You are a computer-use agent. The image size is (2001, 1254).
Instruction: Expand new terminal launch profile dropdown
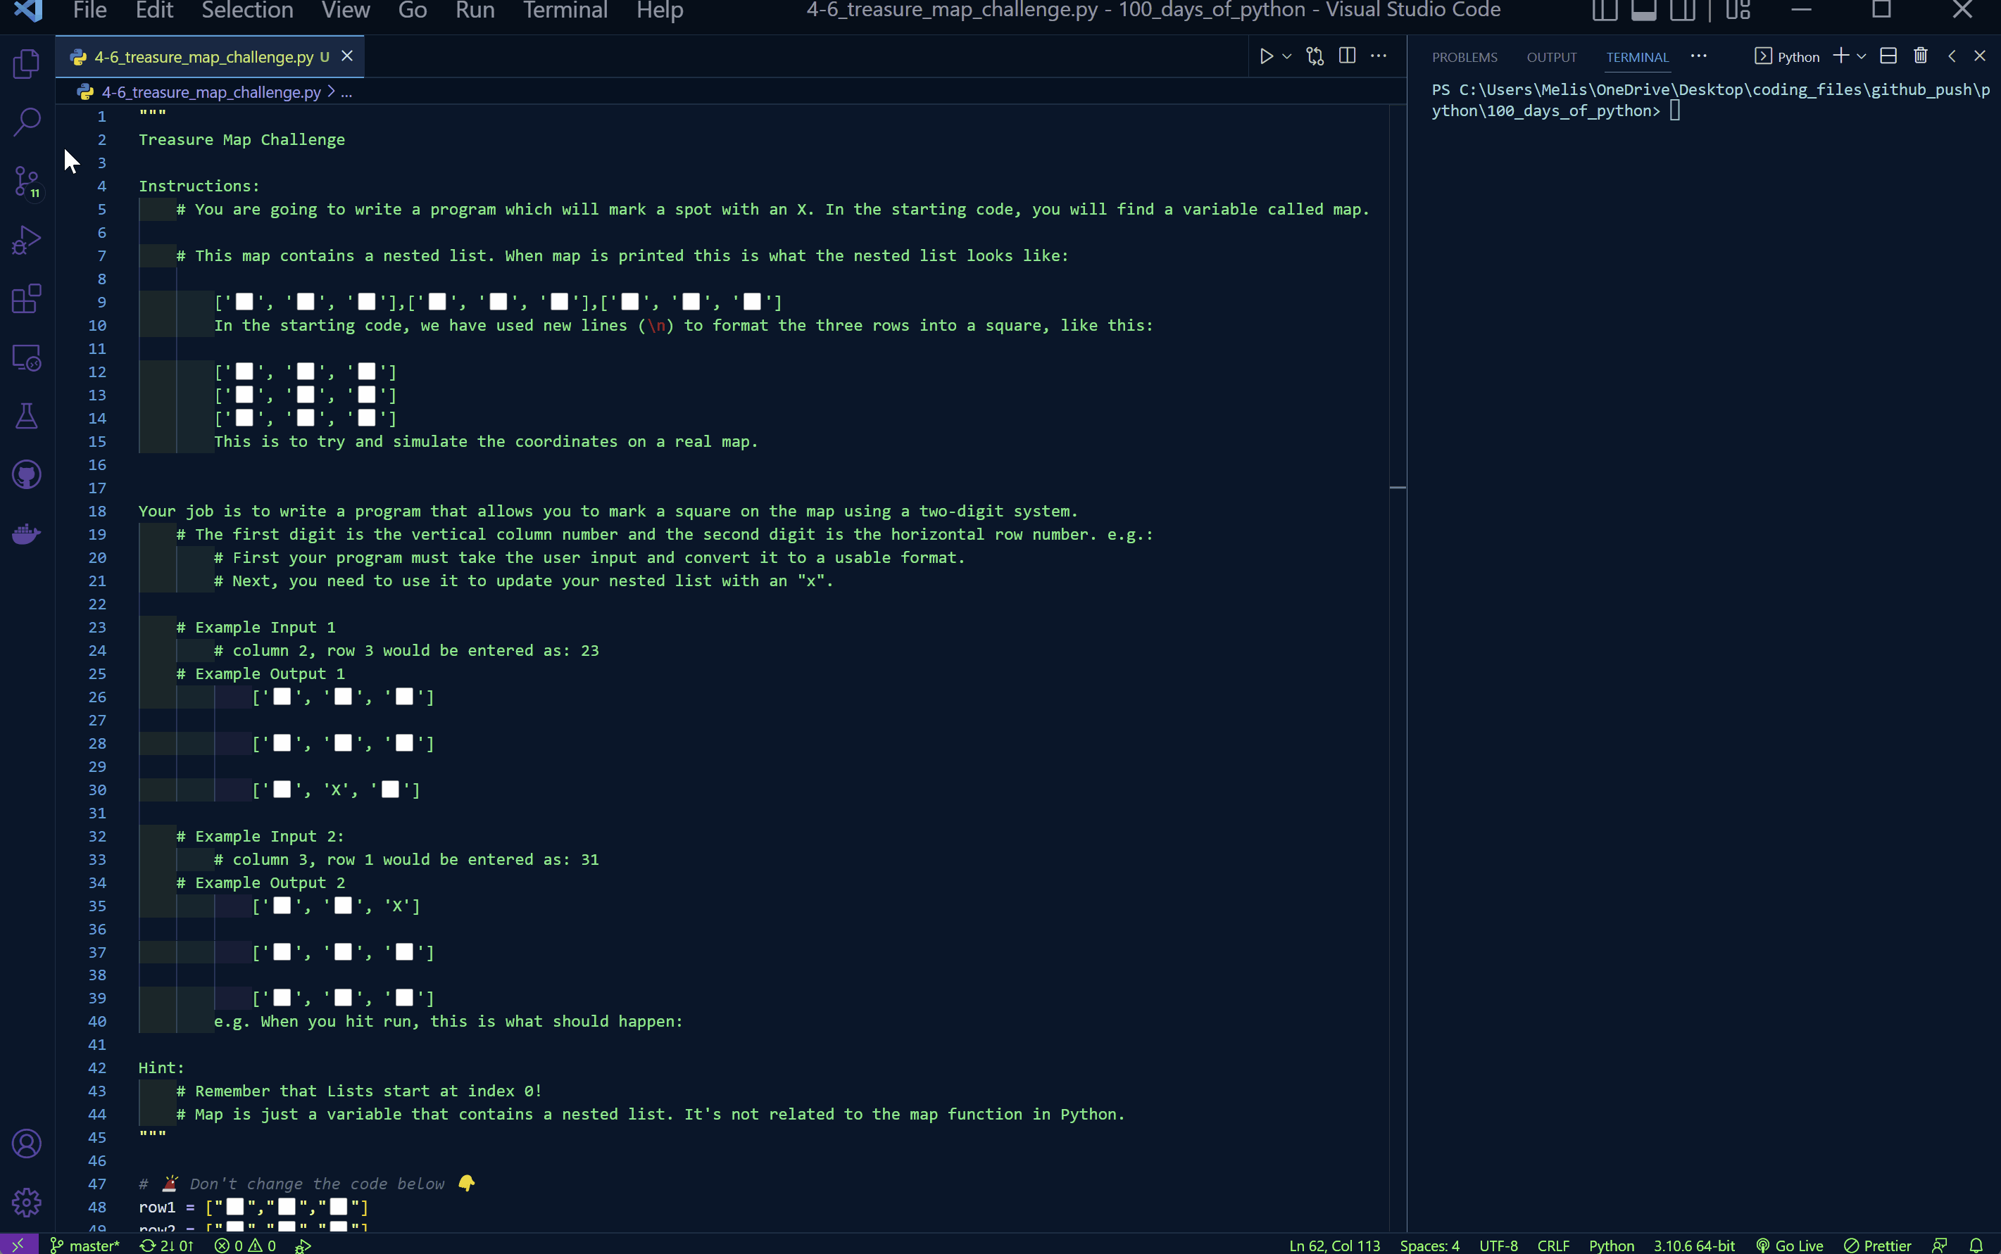point(1862,56)
